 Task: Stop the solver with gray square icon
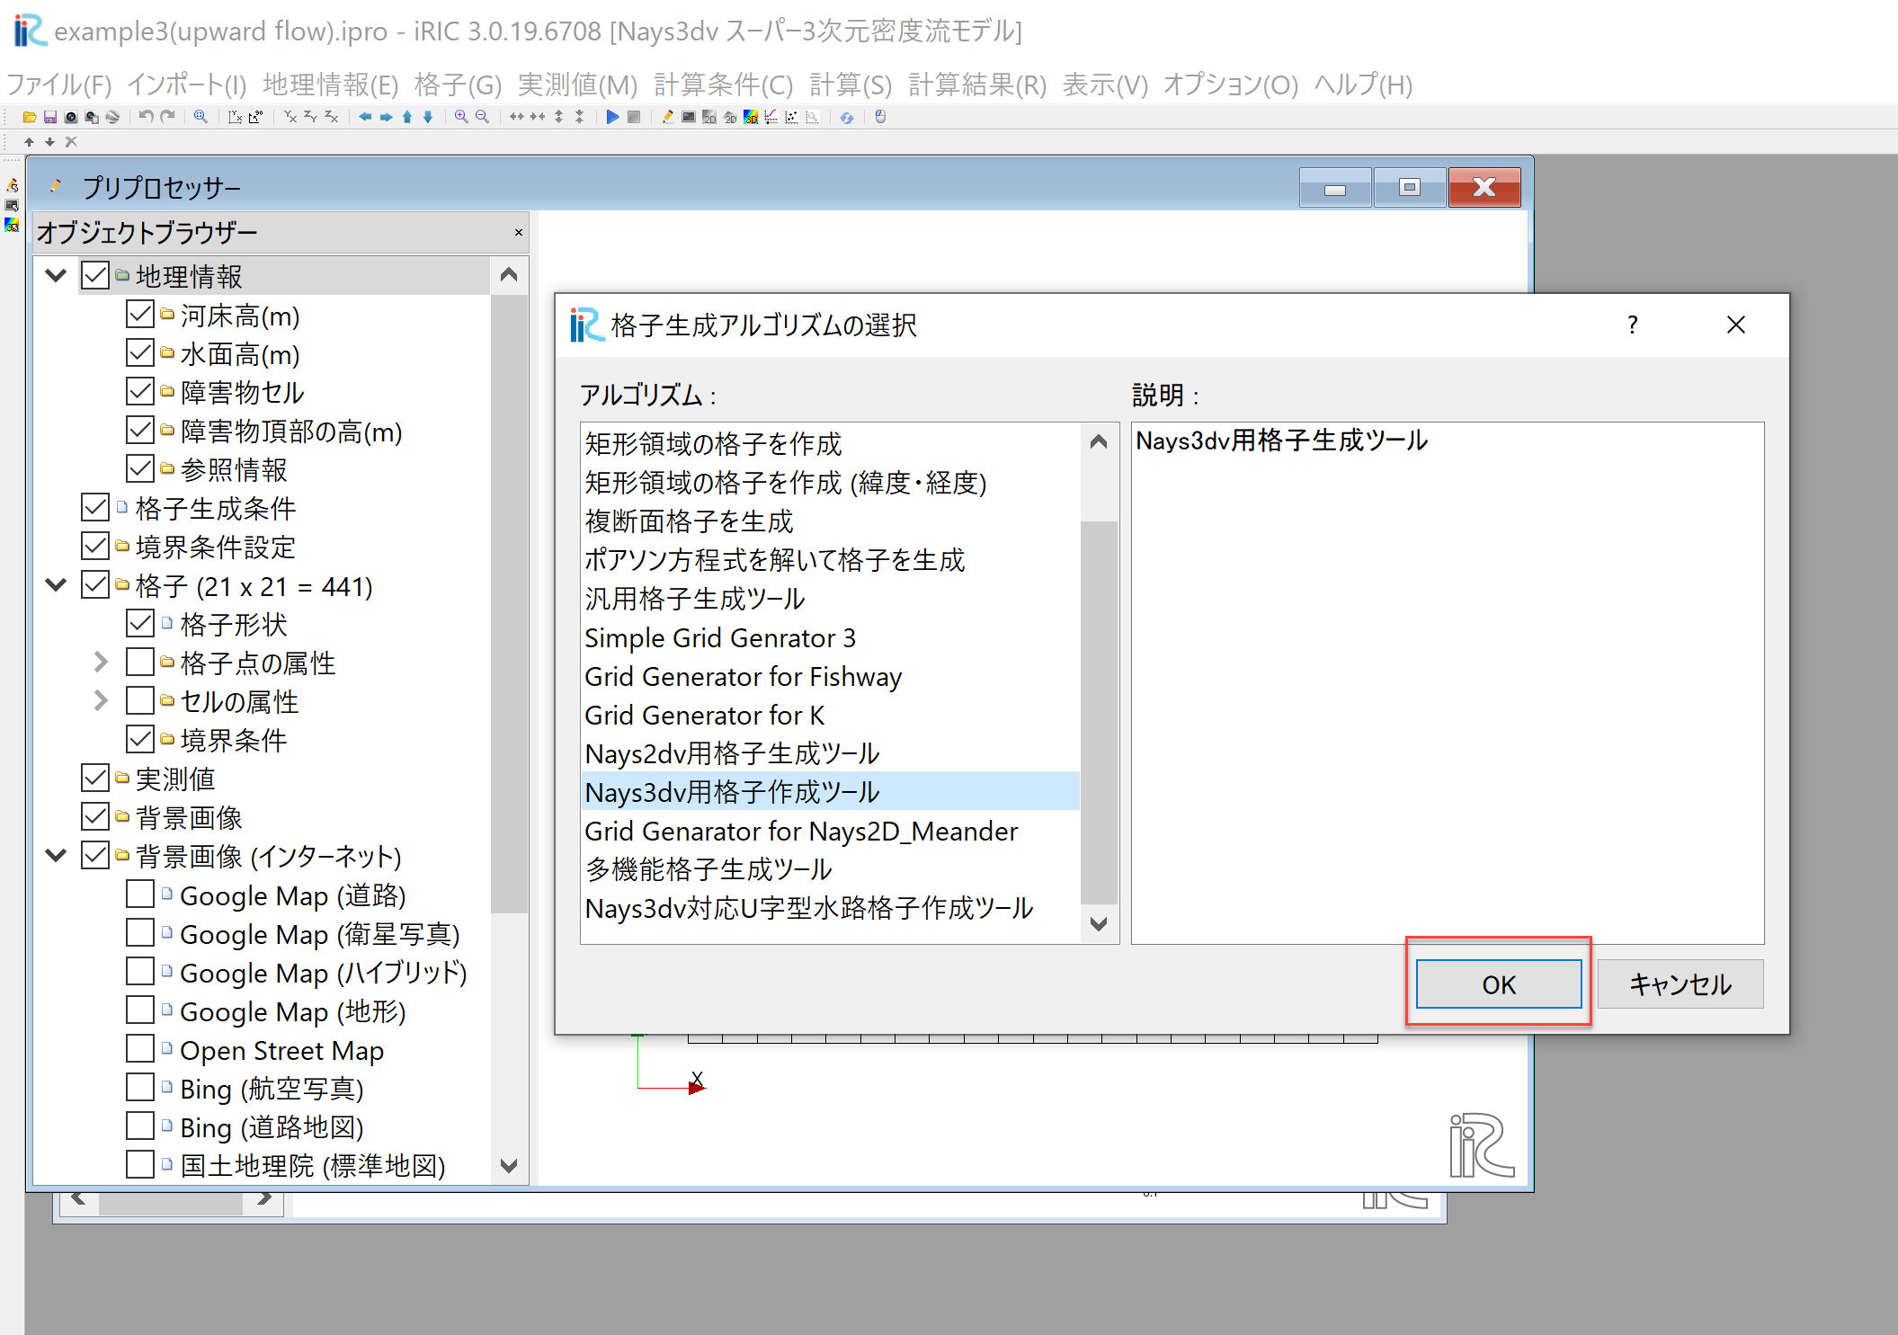coord(634,117)
